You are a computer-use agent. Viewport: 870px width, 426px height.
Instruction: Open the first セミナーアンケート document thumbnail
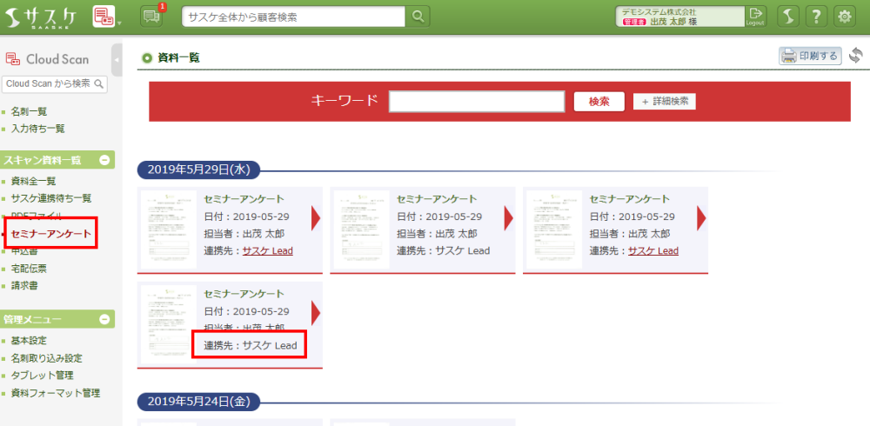(168, 228)
